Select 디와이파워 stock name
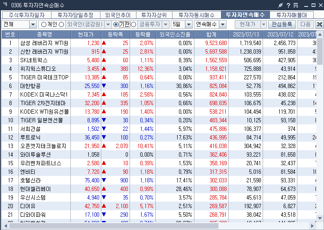Viewport: 324px width, 230px height. point(33,215)
